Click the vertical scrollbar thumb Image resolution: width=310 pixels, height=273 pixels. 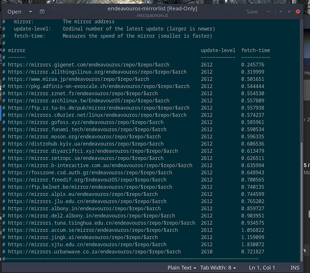coord(301,201)
